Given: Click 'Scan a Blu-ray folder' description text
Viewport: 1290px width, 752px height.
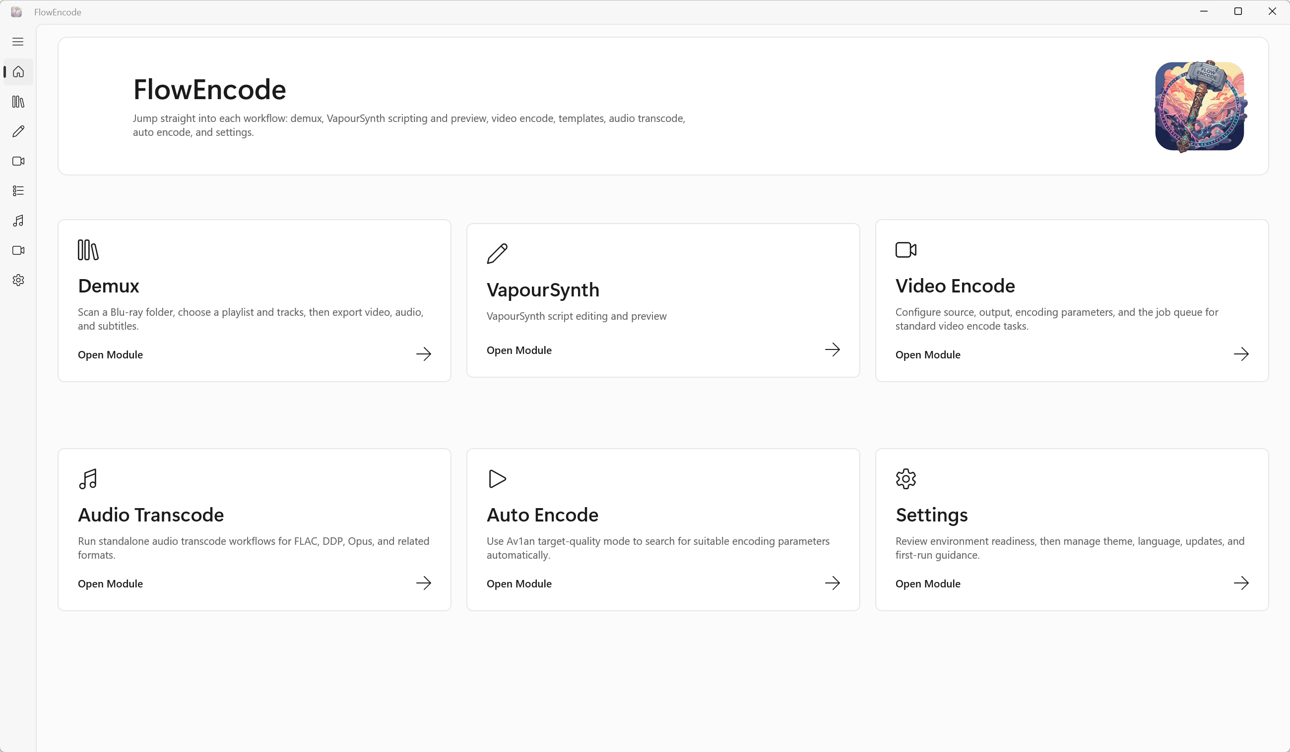Looking at the screenshot, I should [x=251, y=319].
